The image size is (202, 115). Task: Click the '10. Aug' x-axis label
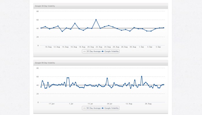tap(48, 47)
